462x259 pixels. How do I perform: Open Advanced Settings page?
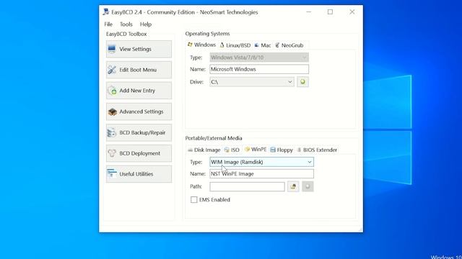tap(139, 112)
